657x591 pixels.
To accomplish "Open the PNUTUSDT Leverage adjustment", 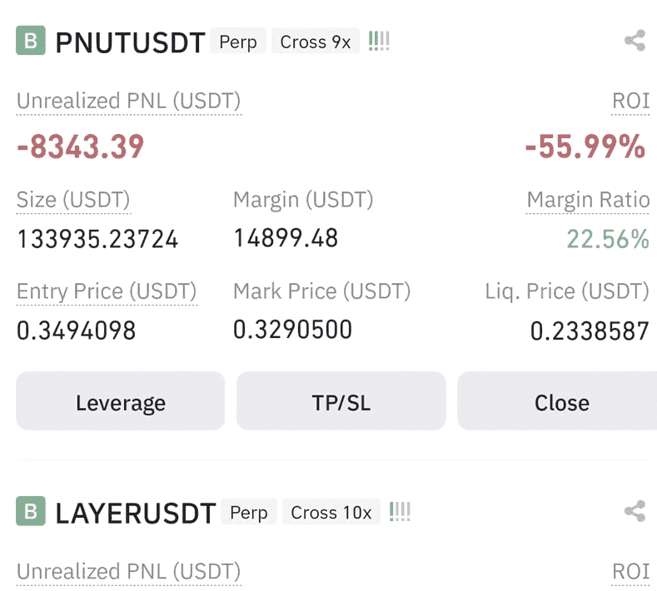I will click(x=120, y=401).
